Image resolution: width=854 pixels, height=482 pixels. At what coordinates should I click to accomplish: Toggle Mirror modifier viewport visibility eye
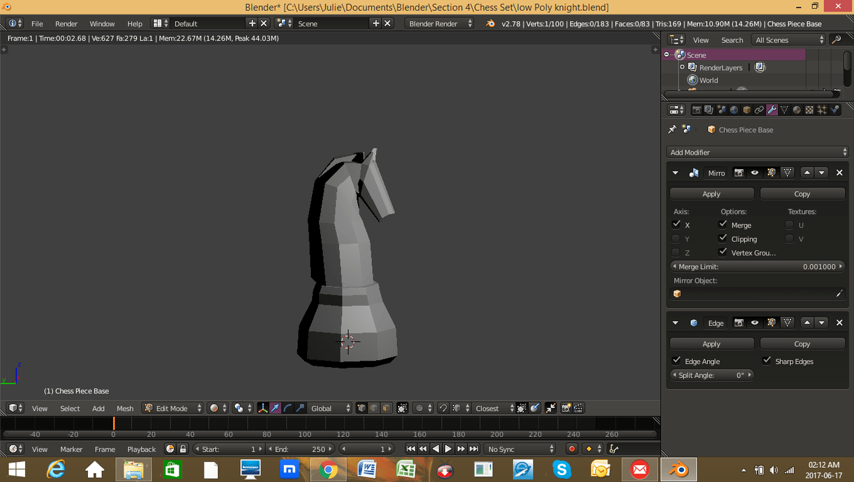pos(755,173)
